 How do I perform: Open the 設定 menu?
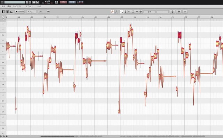3,6
